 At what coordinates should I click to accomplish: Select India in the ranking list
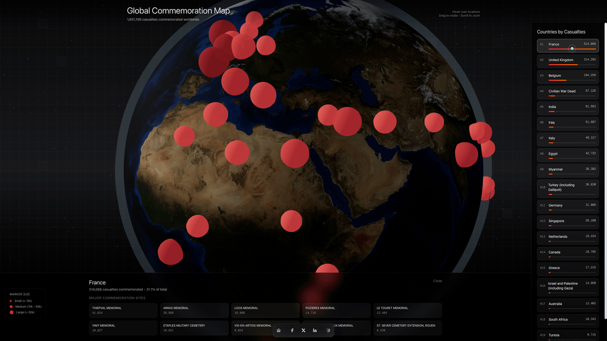[x=568, y=108]
